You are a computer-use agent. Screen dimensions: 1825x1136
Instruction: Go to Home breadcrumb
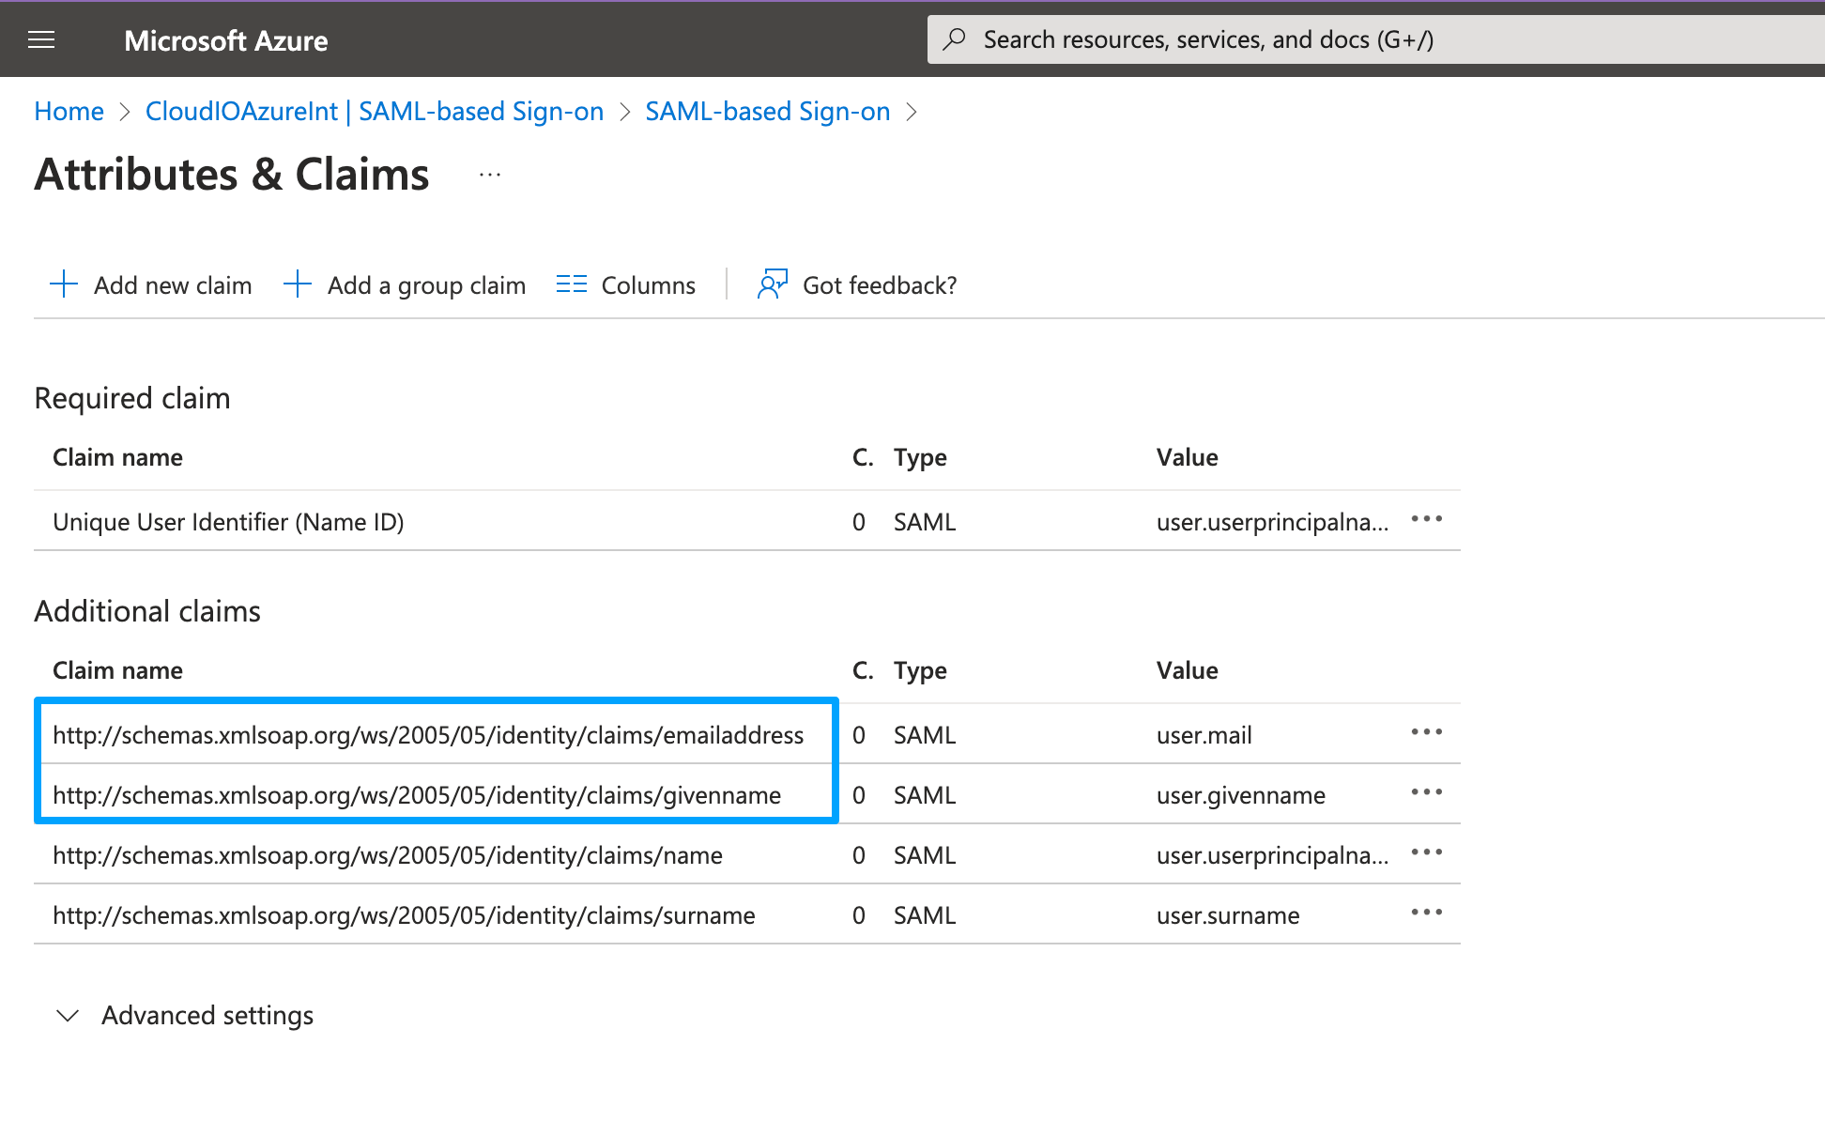tap(69, 112)
